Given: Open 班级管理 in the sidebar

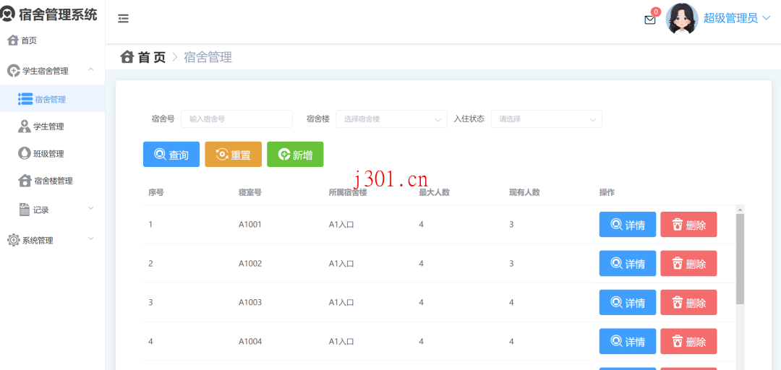Looking at the screenshot, I should coord(48,154).
